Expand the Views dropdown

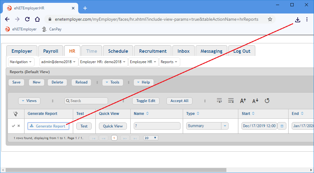pos(29,101)
